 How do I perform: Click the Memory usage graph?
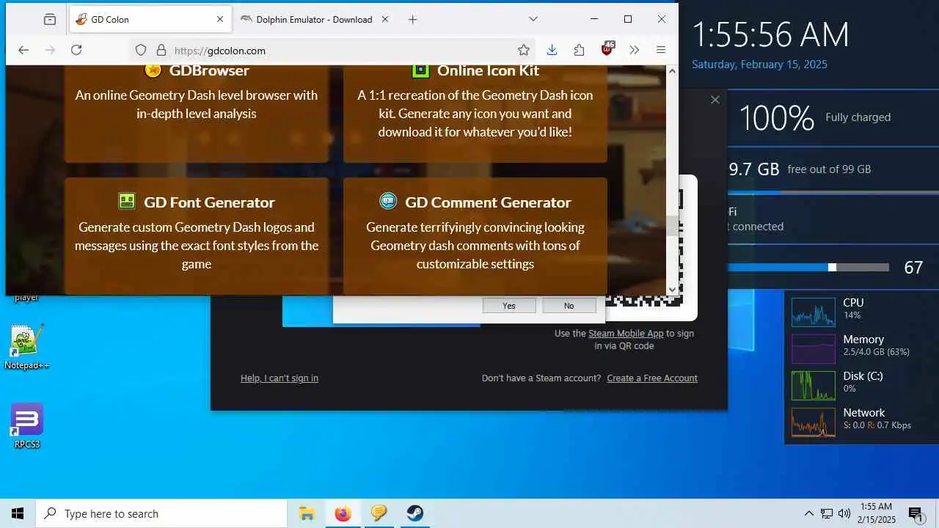[813, 349]
